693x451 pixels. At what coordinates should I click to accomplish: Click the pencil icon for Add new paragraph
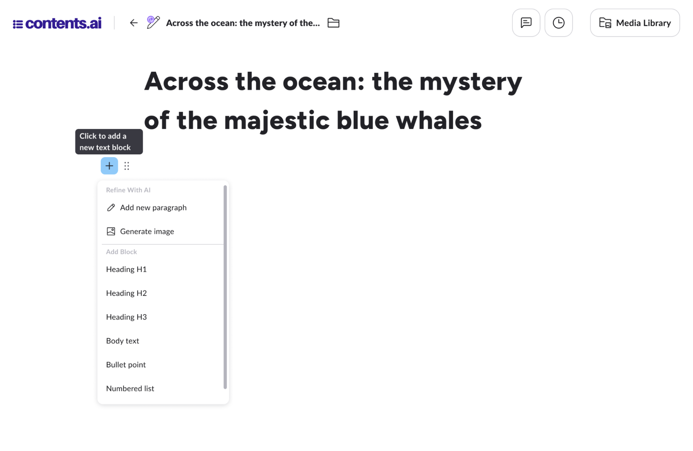coord(111,207)
